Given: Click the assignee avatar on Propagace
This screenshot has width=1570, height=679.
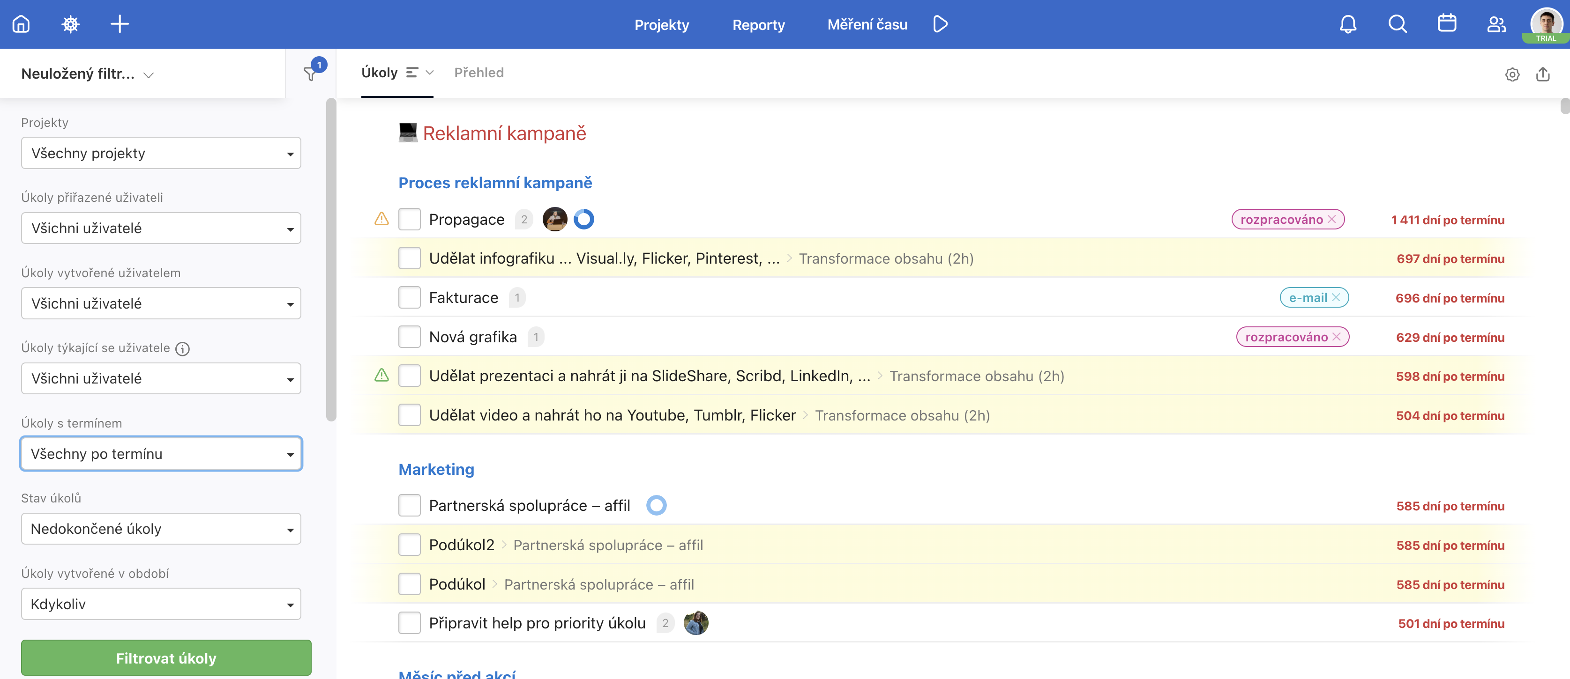Looking at the screenshot, I should pyautogui.click(x=554, y=219).
